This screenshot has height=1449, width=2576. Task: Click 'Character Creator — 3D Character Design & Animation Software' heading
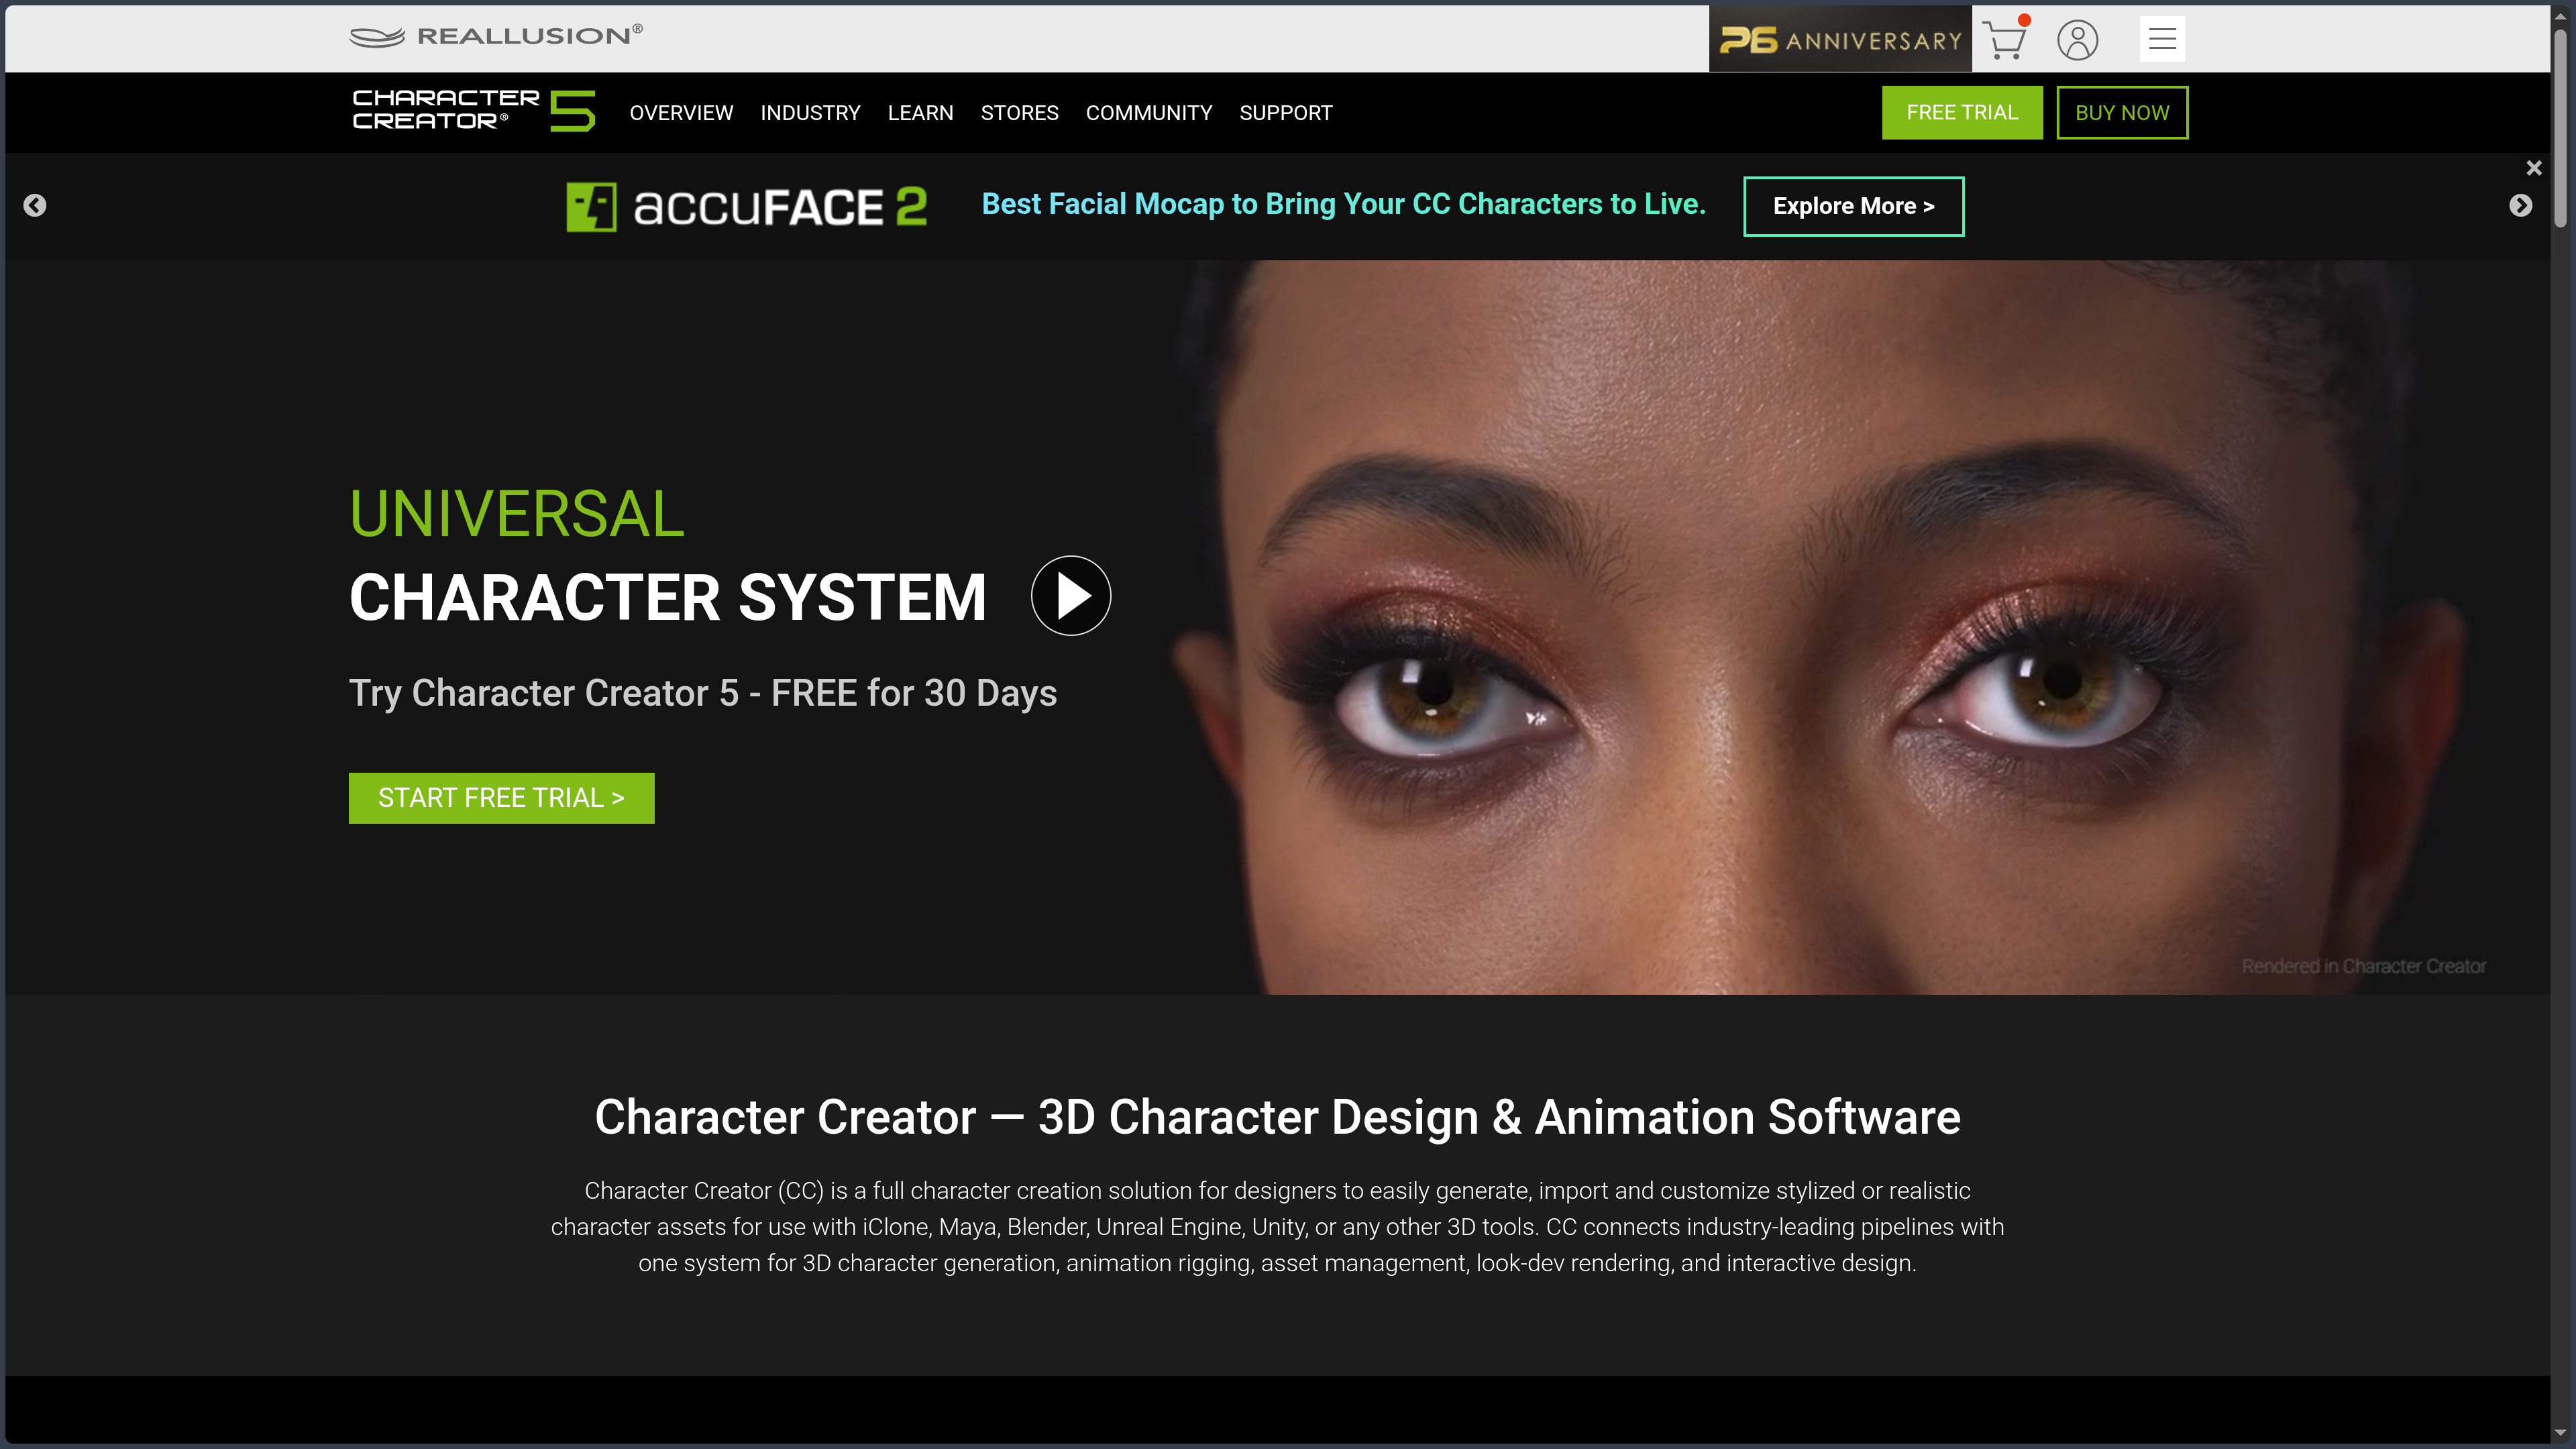(1277, 1117)
